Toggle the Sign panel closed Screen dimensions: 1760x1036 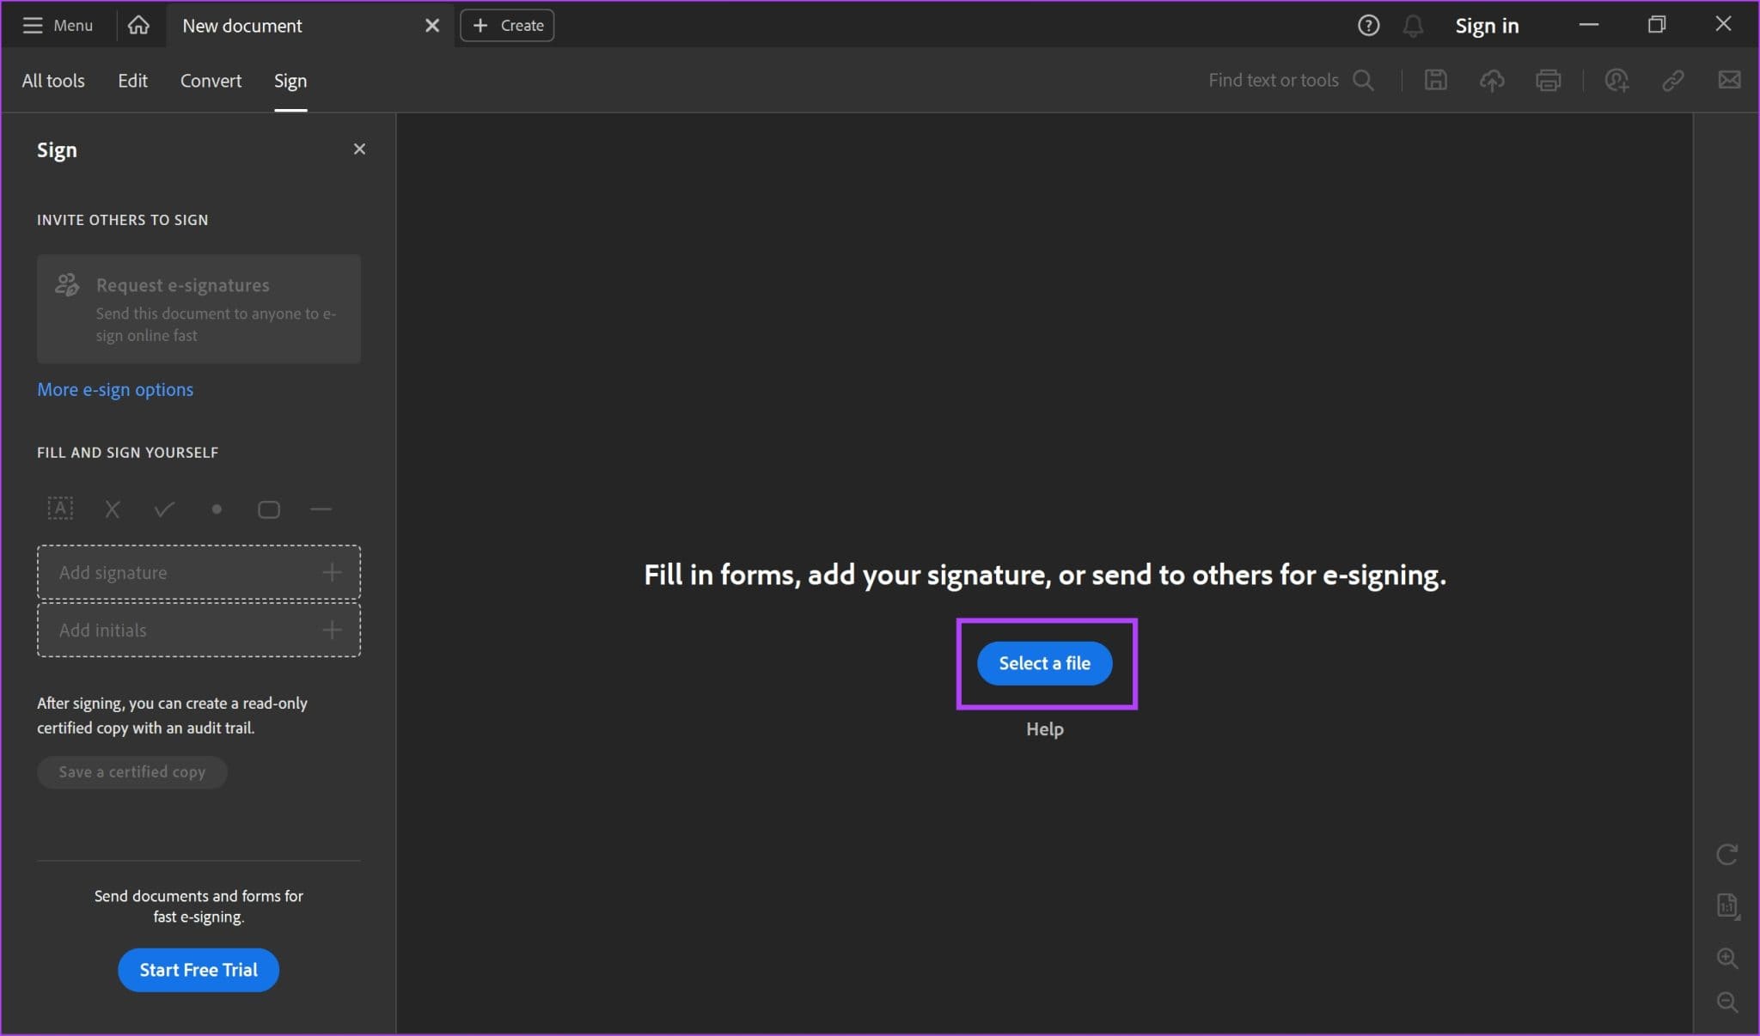[360, 149]
